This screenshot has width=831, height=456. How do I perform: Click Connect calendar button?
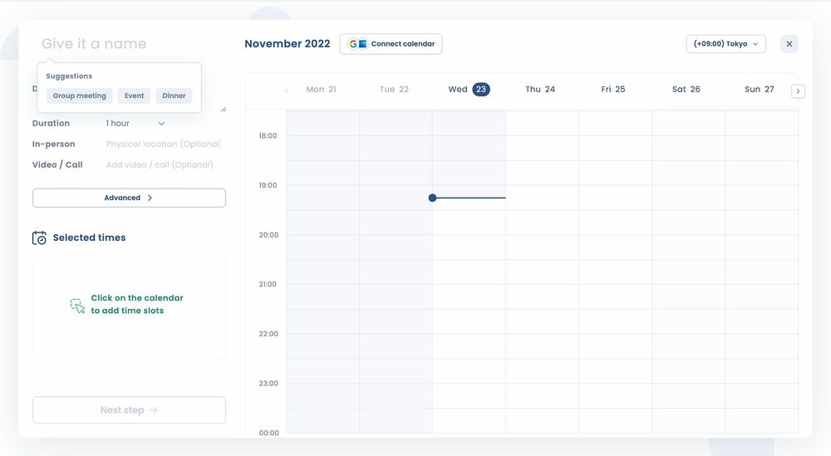pyautogui.click(x=391, y=44)
